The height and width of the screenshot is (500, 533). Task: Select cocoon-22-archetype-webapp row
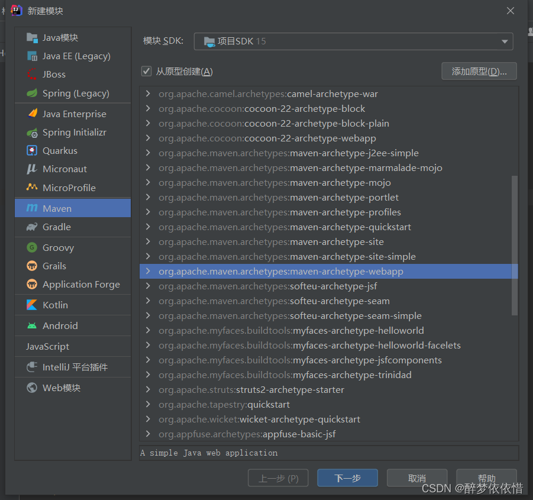click(329, 138)
